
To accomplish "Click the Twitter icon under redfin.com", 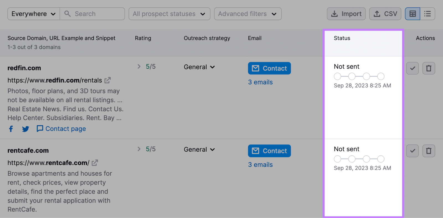I will [x=25, y=129].
